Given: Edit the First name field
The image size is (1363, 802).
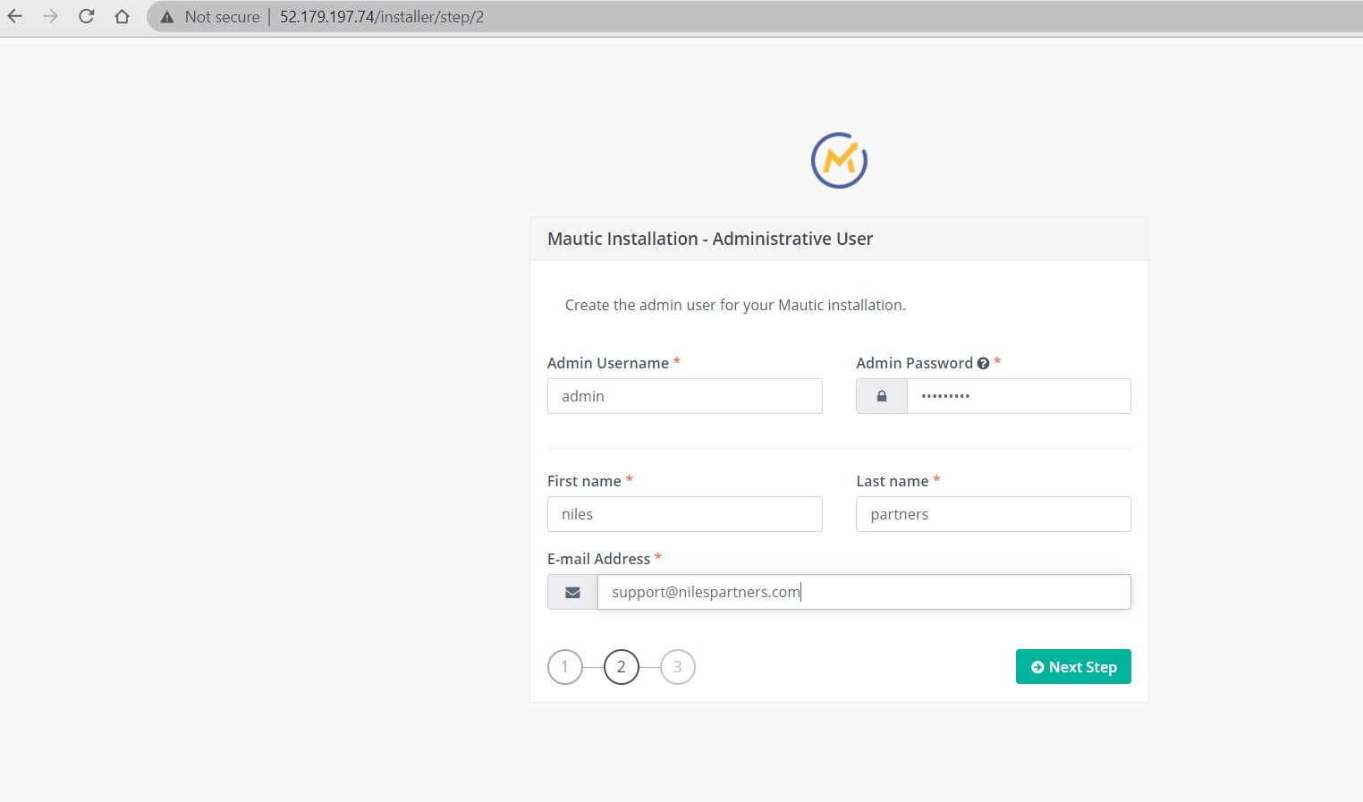Looking at the screenshot, I should click(684, 514).
